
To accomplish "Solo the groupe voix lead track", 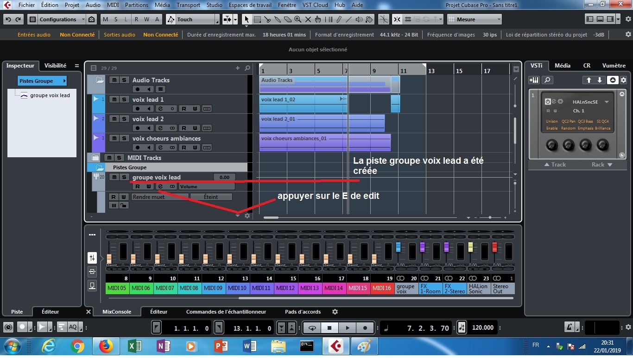I will pos(124,177).
